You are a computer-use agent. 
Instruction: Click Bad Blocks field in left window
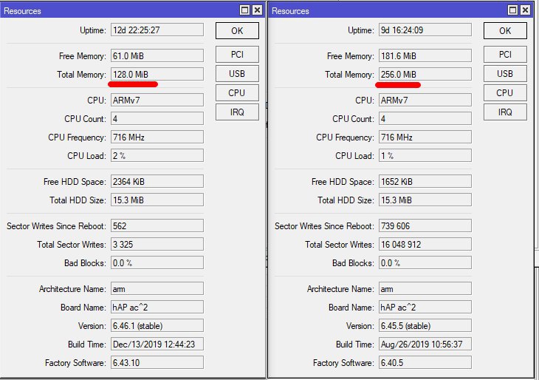(x=157, y=263)
